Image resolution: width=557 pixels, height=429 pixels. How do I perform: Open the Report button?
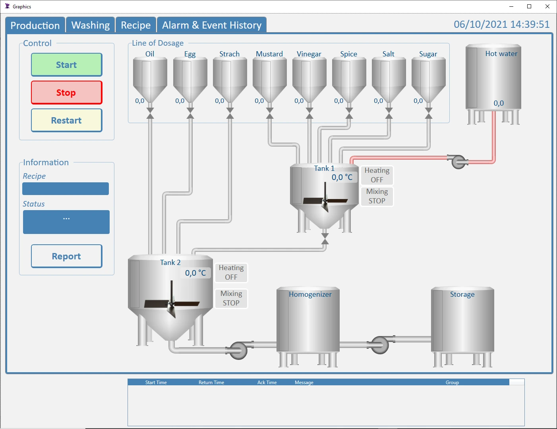pyautogui.click(x=67, y=256)
